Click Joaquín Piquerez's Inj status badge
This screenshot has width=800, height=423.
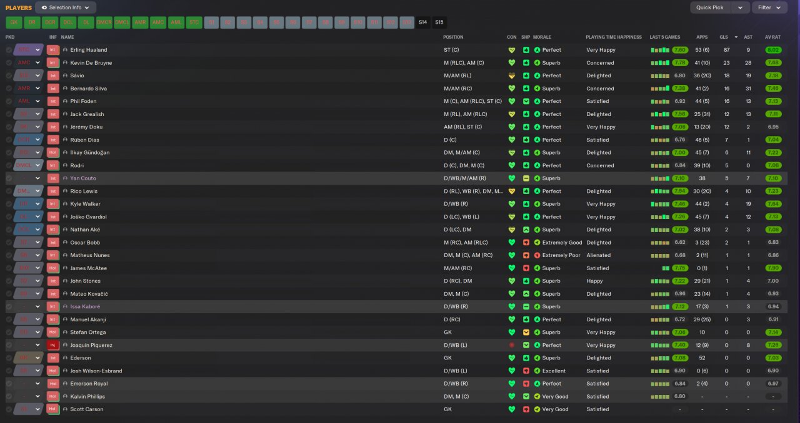(x=53, y=345)
